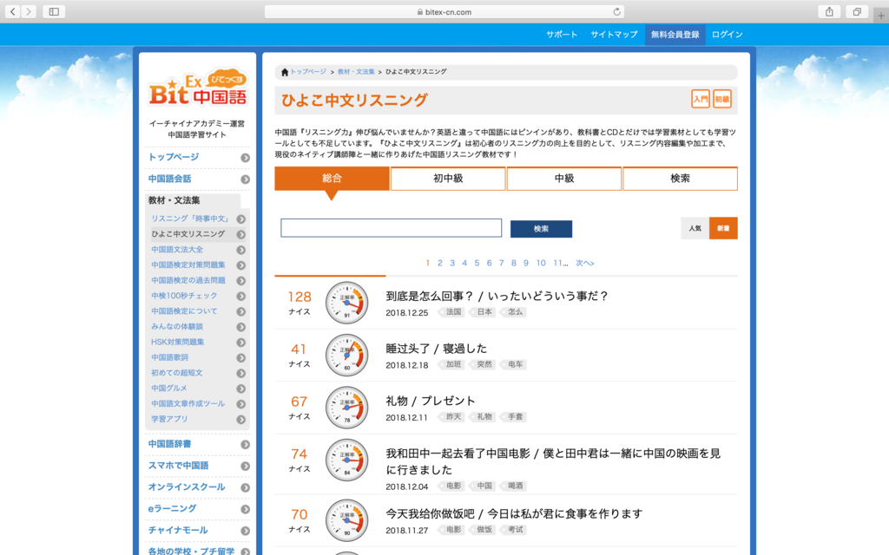Click the 初級 level badge
This screenshot has height=555, width=889.
tap(721, 99)
